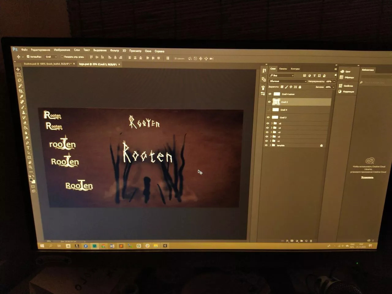This screenshot has height=294, width=392.
Task: Switch to the Bushes.psd document tab
Action: coord(47,64)
